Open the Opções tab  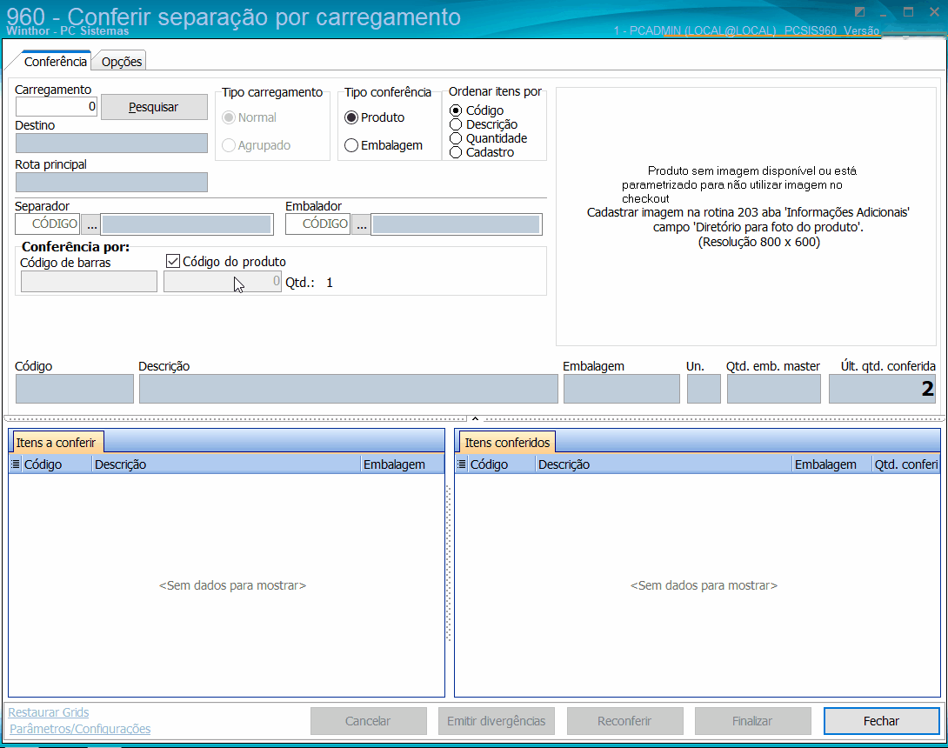pyautogui.click(x=122, y=61)
